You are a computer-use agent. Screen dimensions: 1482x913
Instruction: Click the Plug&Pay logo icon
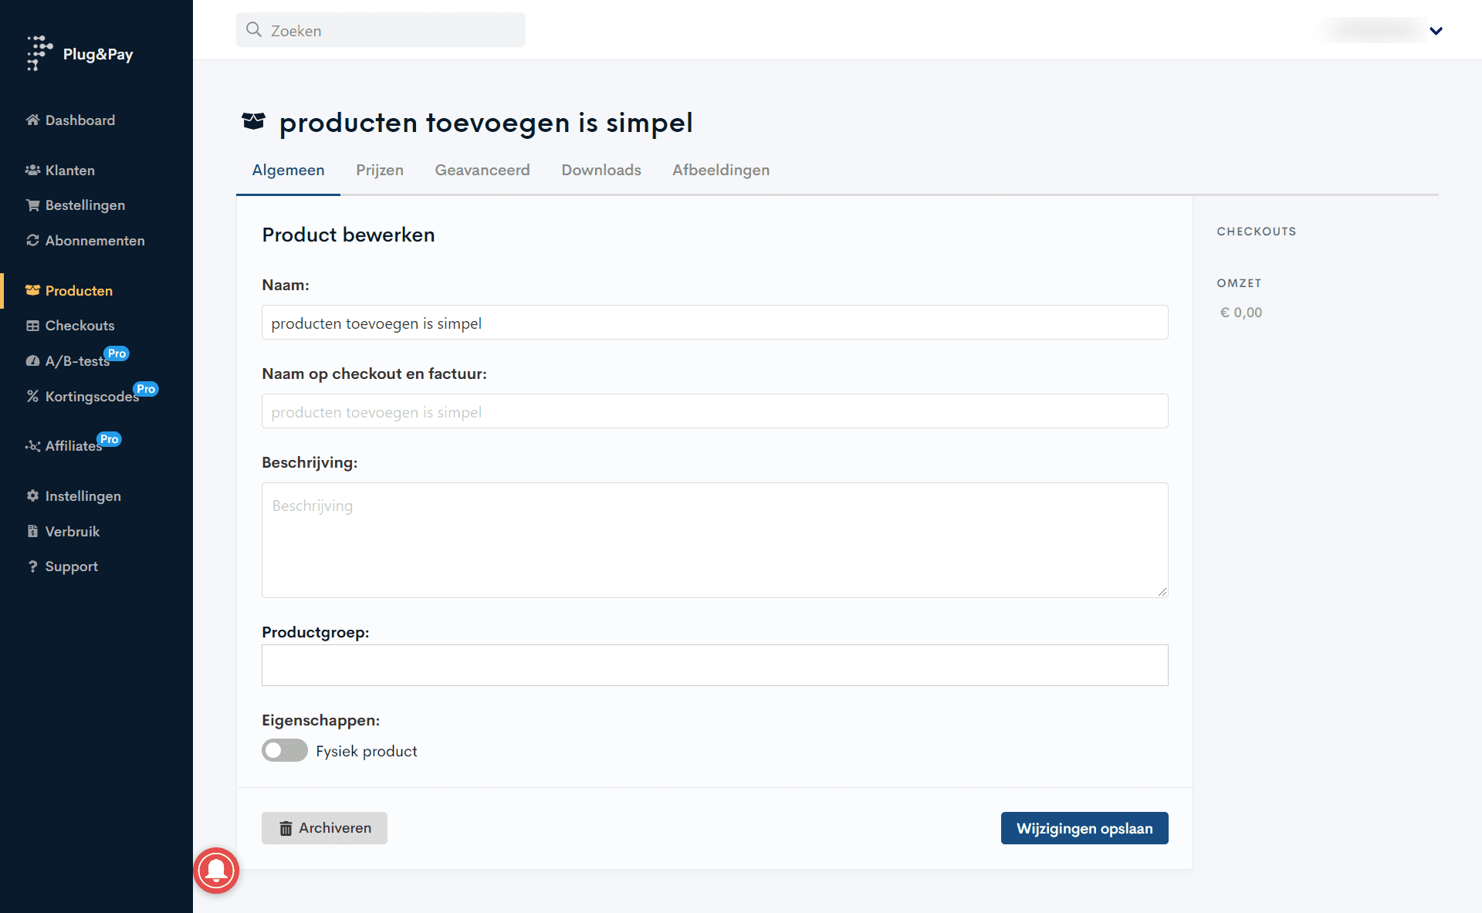39,52
